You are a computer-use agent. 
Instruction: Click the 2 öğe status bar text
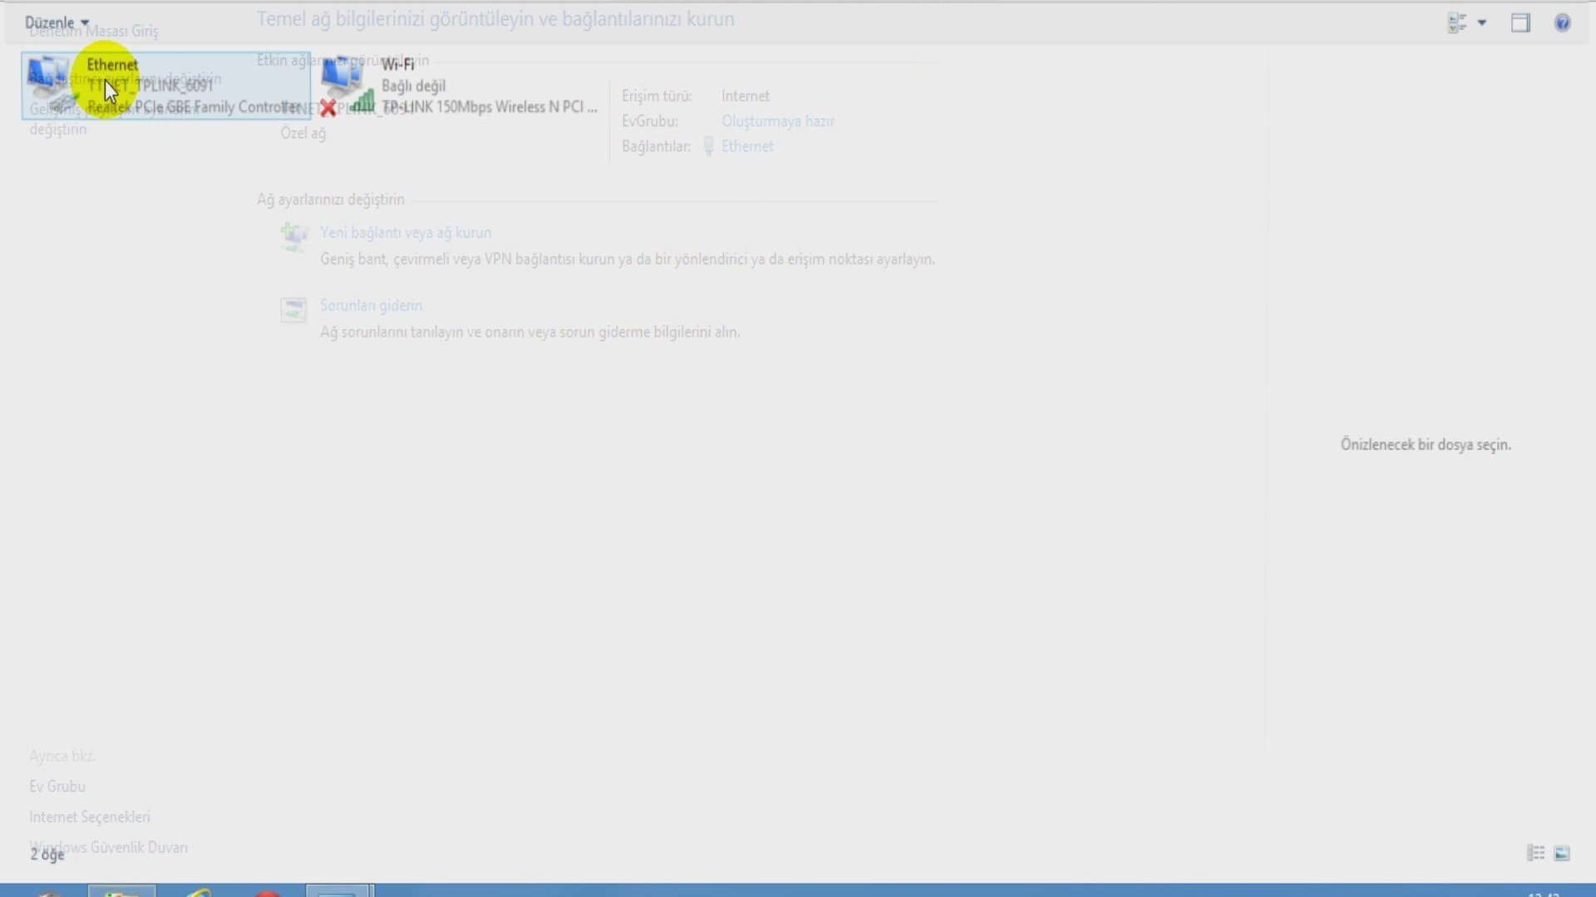pyautogui.click(x=47, y=855)
